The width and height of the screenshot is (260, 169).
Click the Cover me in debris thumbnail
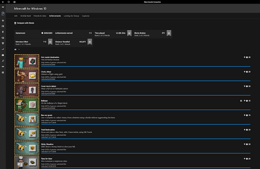(27, 90)
